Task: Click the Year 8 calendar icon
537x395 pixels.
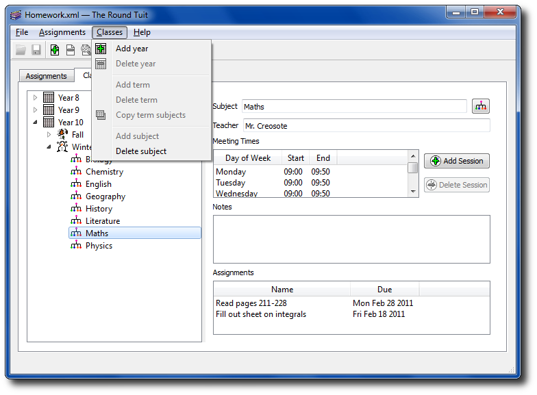Action: pyautogui.click(x=49, y=98)
